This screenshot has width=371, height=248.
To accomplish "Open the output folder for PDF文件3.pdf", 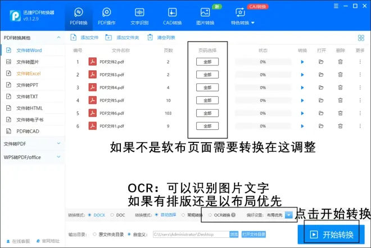I will coord(321,75).
